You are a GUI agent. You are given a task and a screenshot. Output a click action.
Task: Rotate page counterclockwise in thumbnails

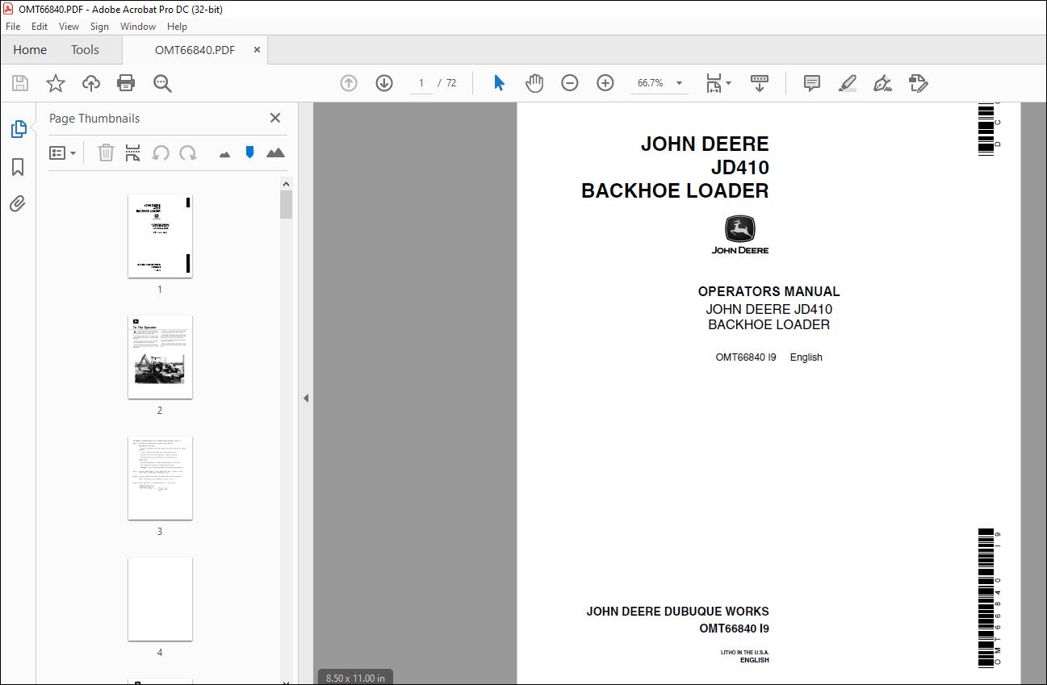[x=161, y=152]
